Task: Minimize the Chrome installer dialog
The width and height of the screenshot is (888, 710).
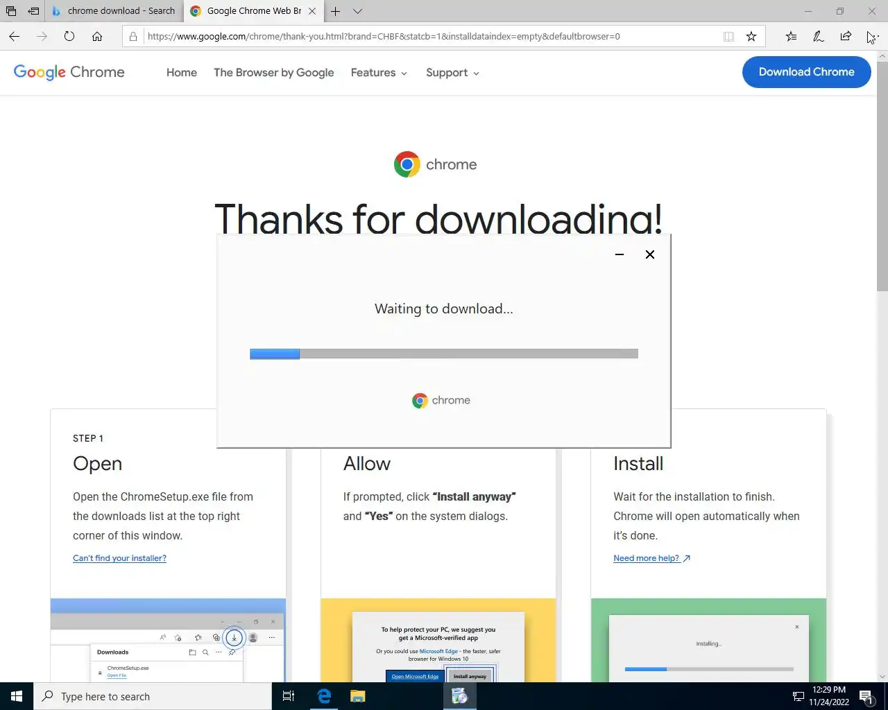Action: [x=620, y=254]
